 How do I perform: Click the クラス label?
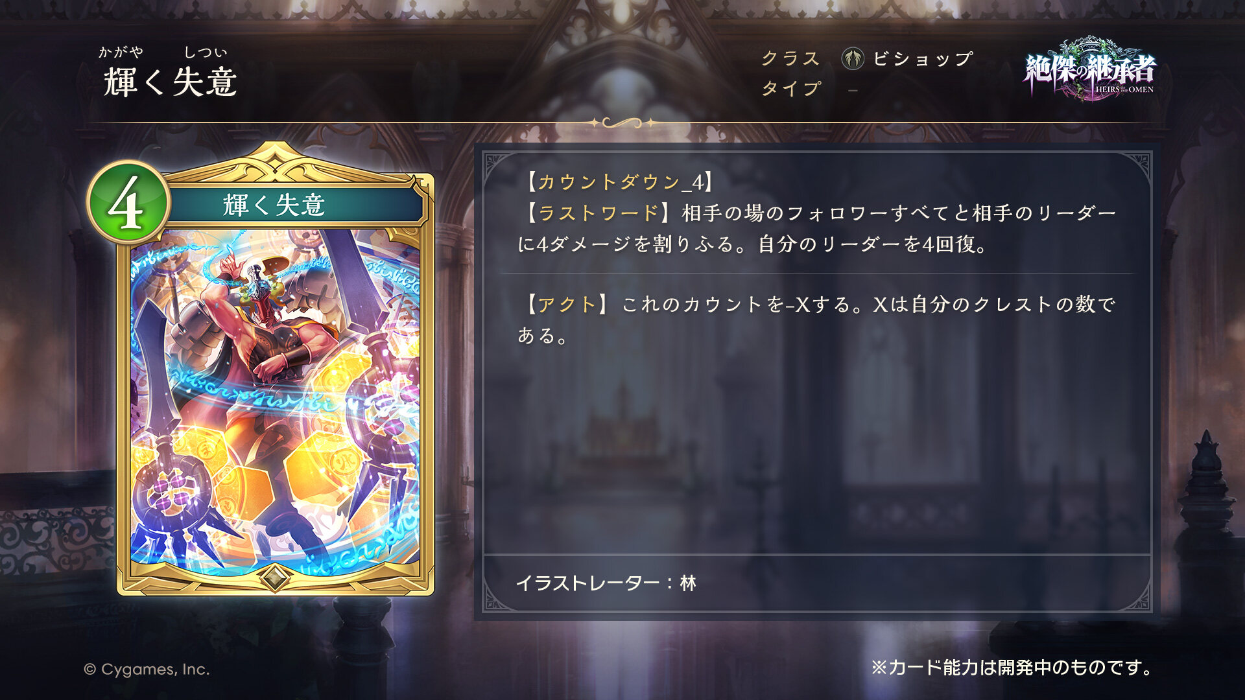coord(790,59)
